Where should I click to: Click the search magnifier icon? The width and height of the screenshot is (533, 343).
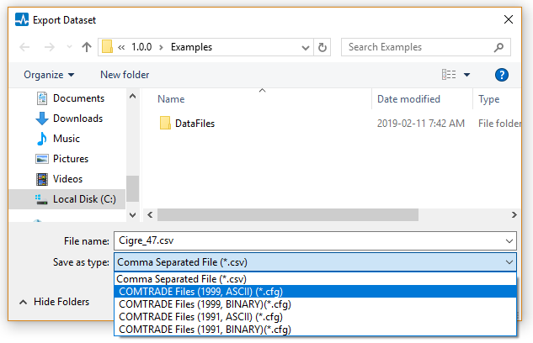tap(500, 47)
